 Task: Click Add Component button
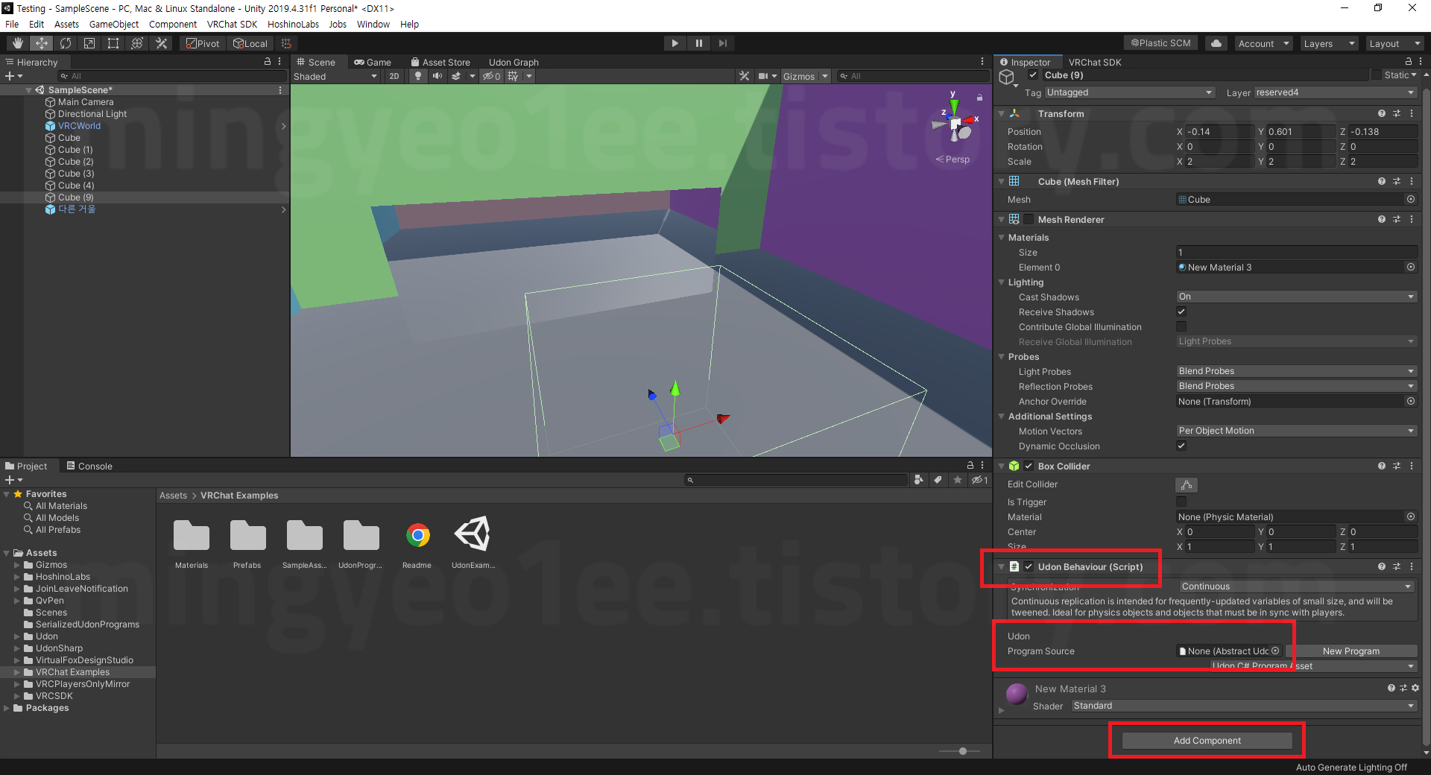pos(1207,741)
